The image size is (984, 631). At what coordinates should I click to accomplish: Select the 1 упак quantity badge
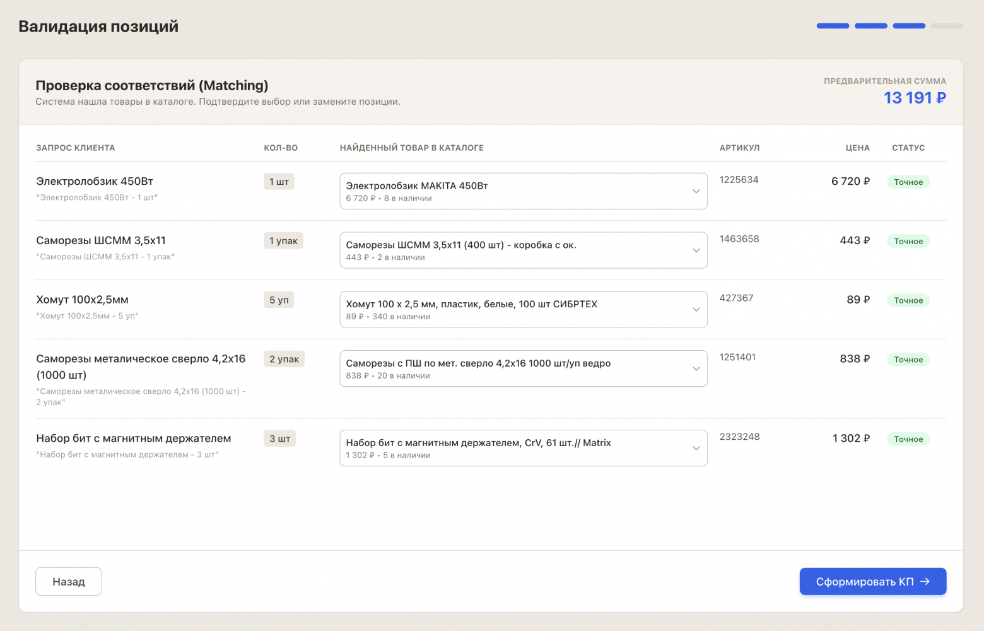pyautogui.click(x=283, y=240)
